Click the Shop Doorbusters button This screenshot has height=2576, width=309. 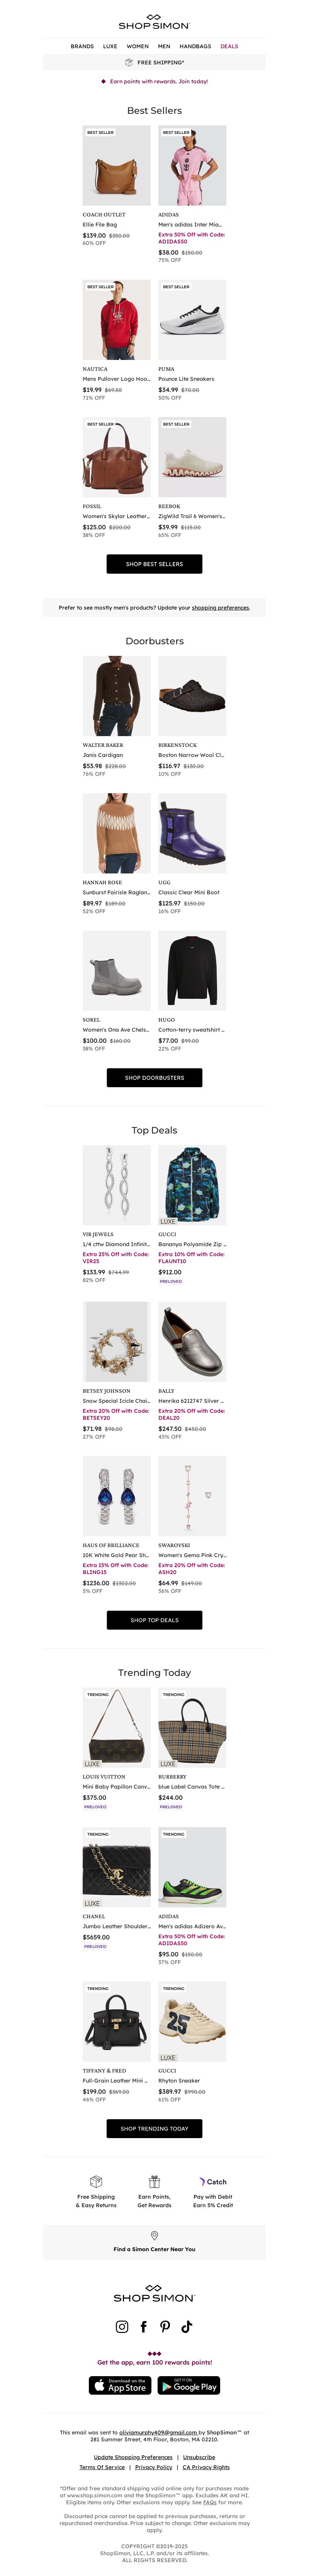(154, 1077)
